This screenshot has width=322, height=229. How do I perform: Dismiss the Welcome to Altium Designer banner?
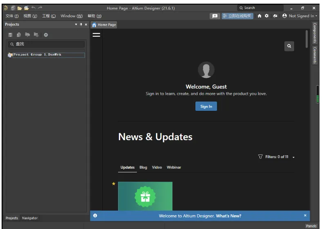coord(305,215)
